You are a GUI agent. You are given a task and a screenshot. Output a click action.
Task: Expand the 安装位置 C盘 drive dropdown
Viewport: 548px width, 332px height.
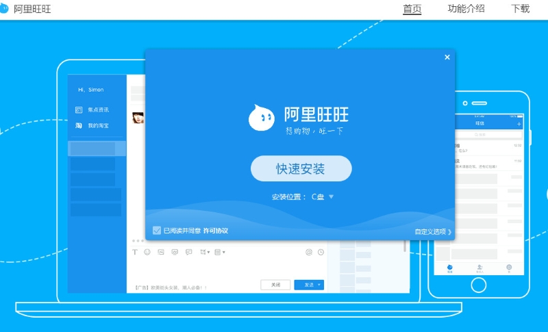pos(331,197)
